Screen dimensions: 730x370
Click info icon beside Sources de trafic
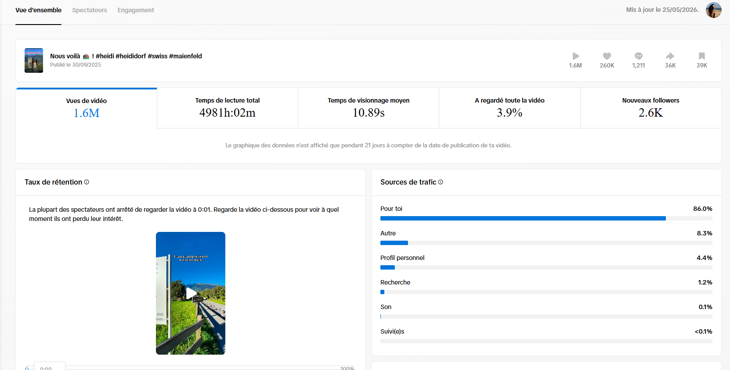[441, 182]
